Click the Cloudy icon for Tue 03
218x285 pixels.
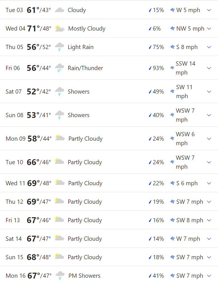coord(59,10)
